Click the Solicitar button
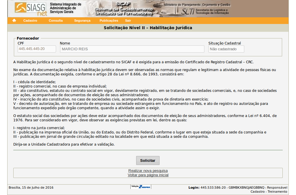The width and height of the screenshot is (296, 195). coord(148,161)
